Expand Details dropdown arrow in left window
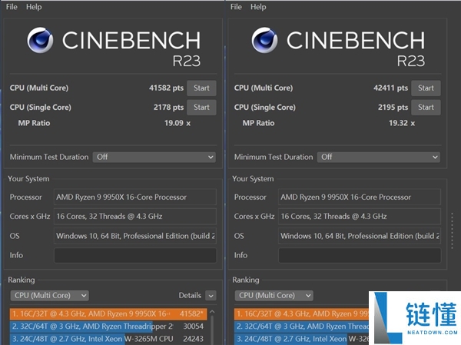461x345 pixels. [x=211, y=296]
